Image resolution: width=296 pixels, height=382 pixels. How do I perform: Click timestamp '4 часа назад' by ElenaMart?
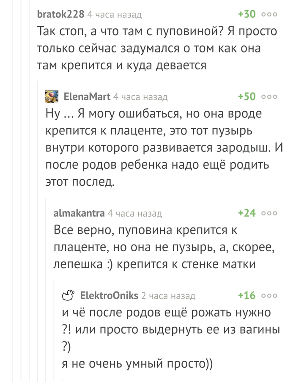pos(140,97)
